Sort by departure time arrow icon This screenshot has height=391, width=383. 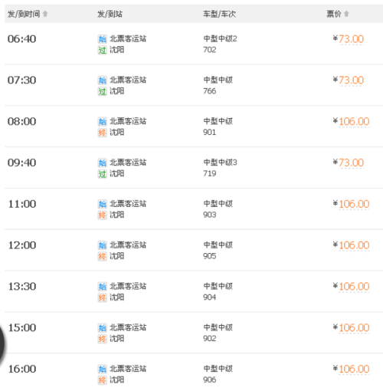tap(45, 14)
